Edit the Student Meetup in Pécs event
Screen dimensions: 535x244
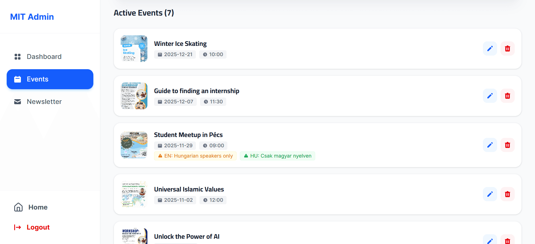490,145
